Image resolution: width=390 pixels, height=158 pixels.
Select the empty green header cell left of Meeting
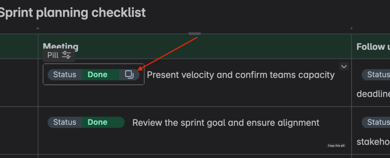point(18,46)
